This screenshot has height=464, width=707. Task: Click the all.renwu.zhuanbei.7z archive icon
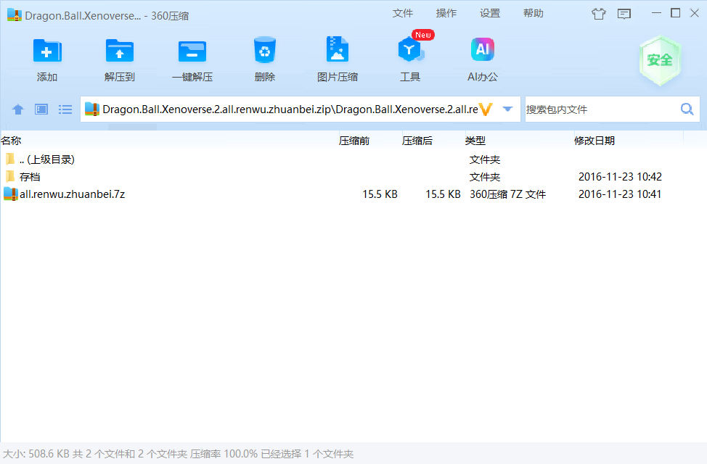point(10,194)
